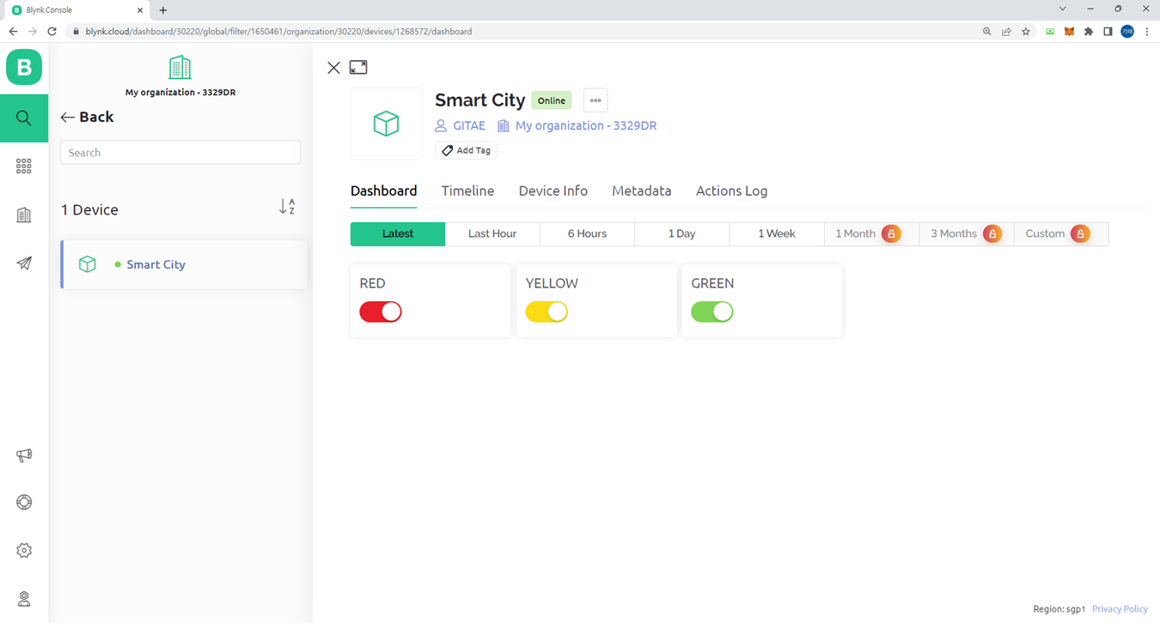Screen dimensions: 1160x623
Task: Open the MetaMask fox extension
Action: (x=1069, y=32)
